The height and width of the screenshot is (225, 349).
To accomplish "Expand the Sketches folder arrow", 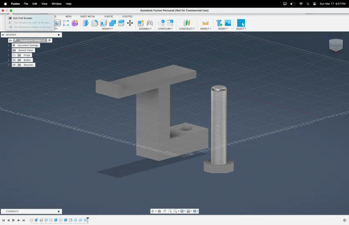I will point(9,65).
